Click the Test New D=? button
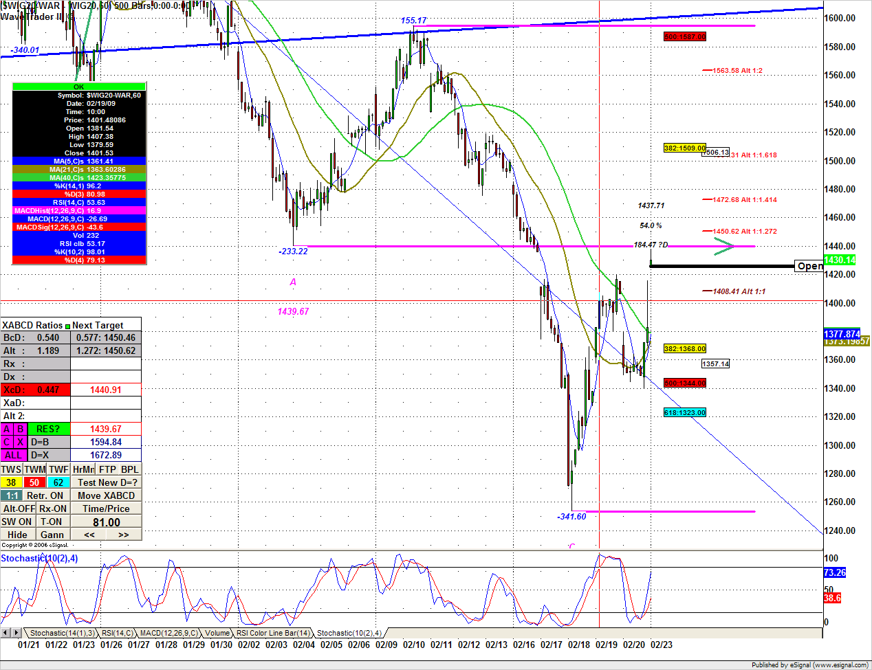The image size is (872, 670). tap(107, 482)
